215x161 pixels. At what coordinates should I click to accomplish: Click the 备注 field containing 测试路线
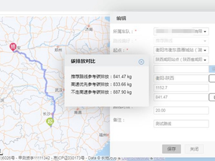coord(181,124)
